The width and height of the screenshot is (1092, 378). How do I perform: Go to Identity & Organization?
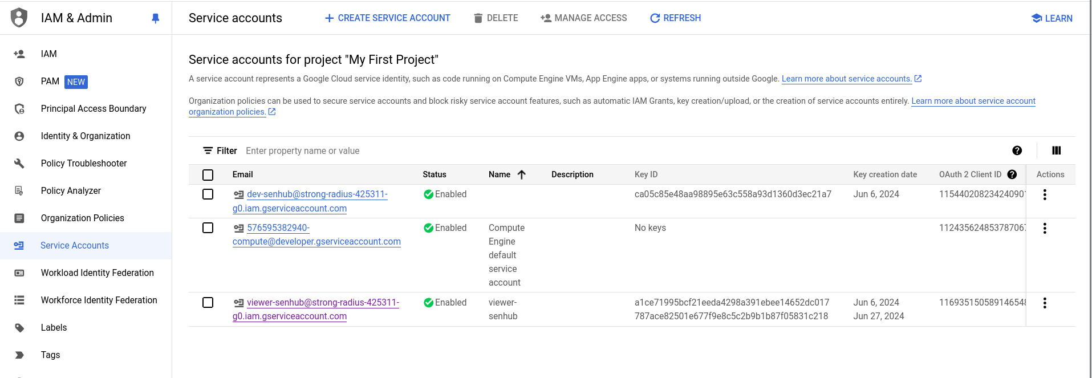pos(86,136)
